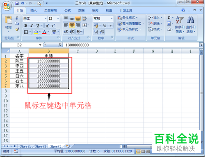Open number format dropdown 常规
This screenshot has height=157, width=205.
point(112,18)
